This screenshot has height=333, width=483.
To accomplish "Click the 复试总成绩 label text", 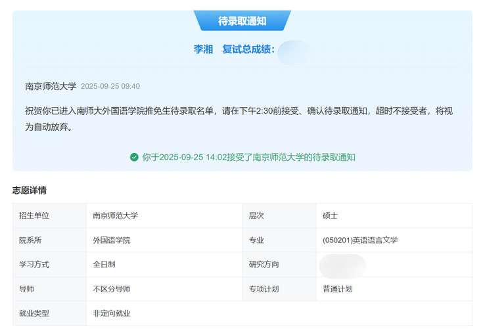I will (x=248, y=49).
